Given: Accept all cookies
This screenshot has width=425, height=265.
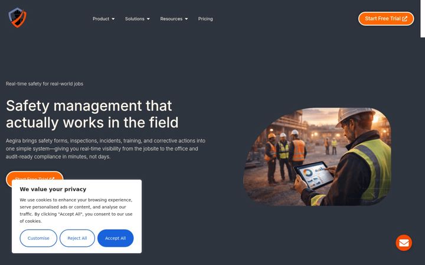Looking at the screenshot, I should pyautogui.click(x=116, y=238).
